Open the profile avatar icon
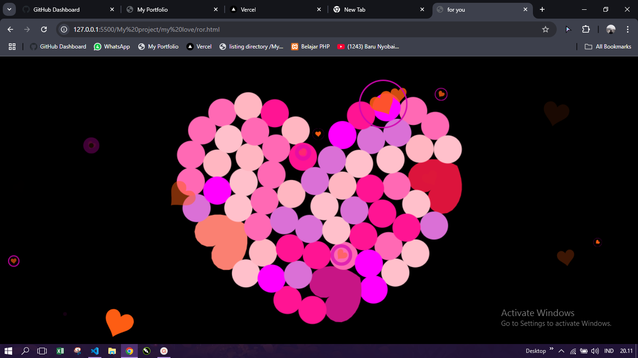 point(611,29)
